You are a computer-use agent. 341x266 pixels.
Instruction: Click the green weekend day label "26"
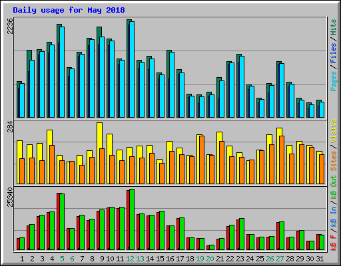270,259
